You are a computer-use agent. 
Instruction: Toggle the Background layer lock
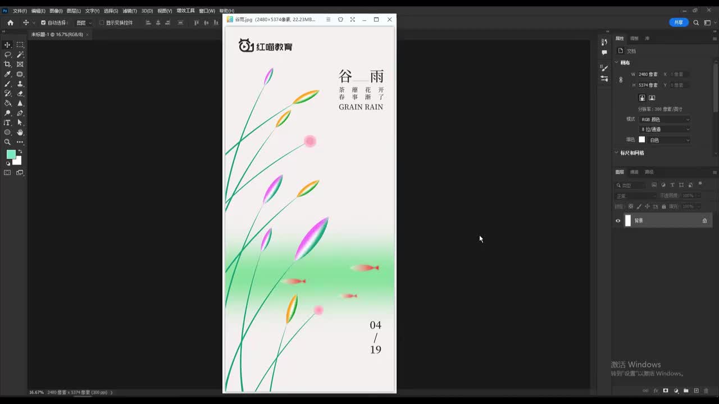[704, 221]
